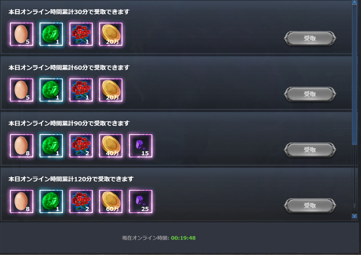361x255 pixels.
Task: Click the scrollbar down arrow
Action: (355, 216)
